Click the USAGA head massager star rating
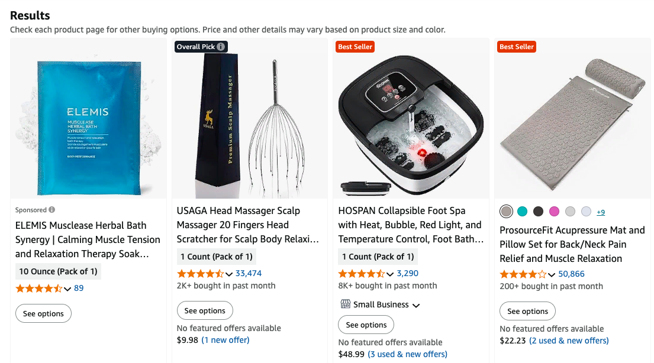Viewport: 654px width, 363px height. click(200, 274)
